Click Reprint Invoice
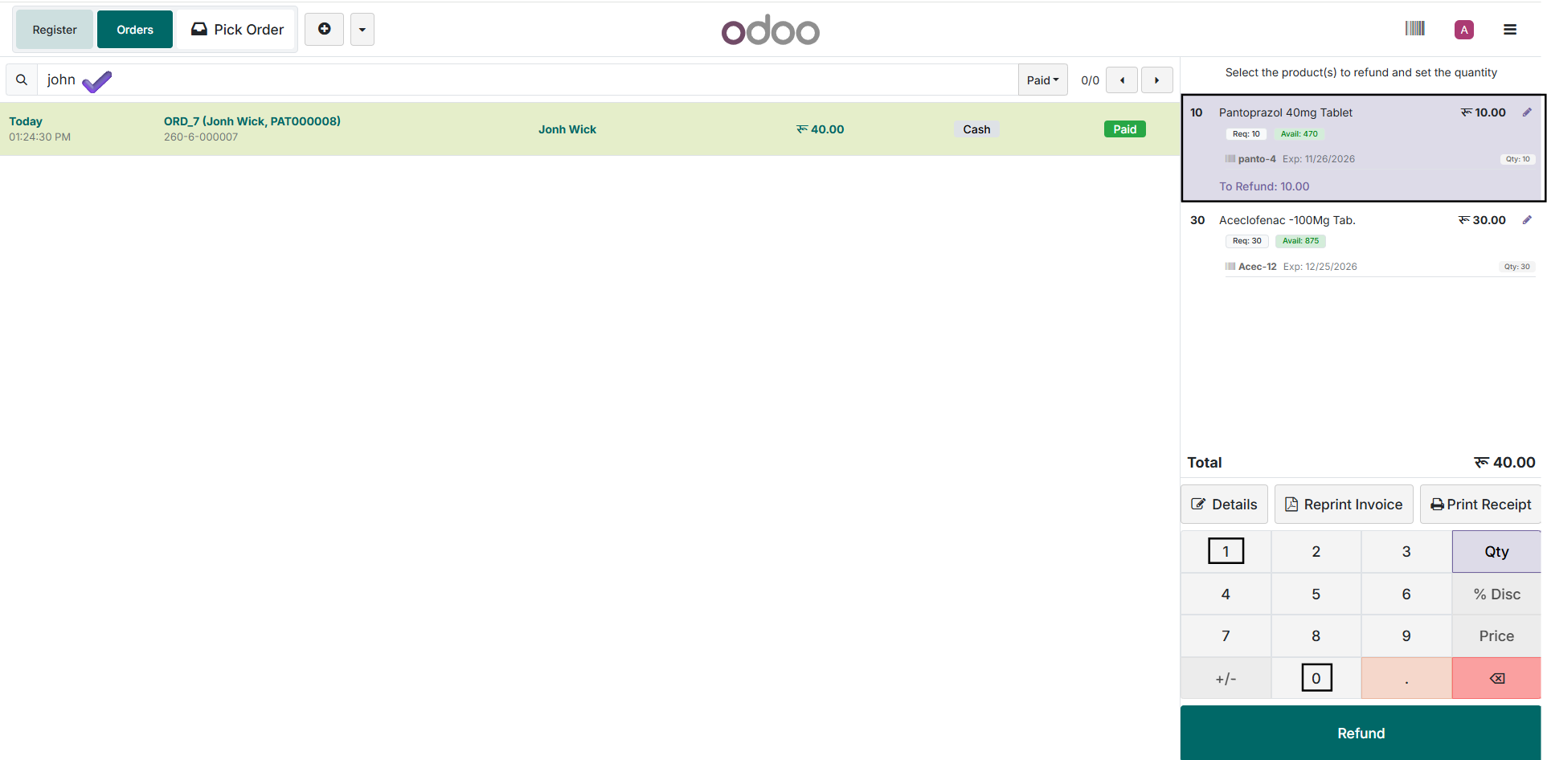Viewport: 1547px width, 760px height. 1344,505
